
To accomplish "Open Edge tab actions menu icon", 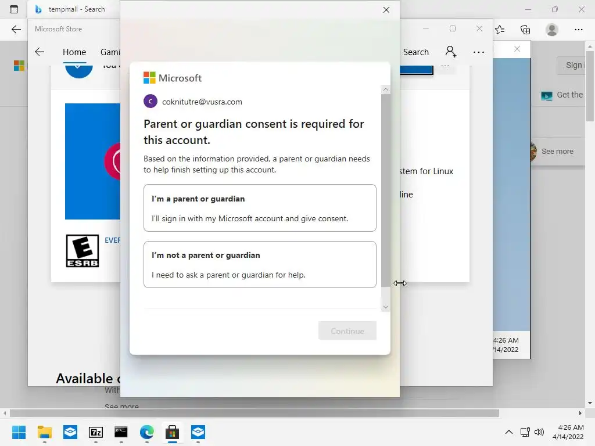I will 14,9.
